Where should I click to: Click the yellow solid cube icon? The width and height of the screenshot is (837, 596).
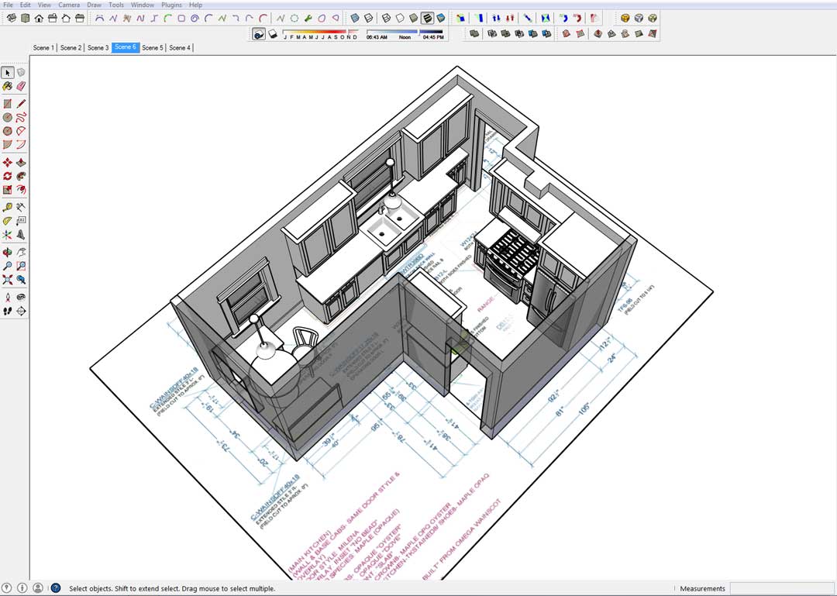click(x=625, y=18)
